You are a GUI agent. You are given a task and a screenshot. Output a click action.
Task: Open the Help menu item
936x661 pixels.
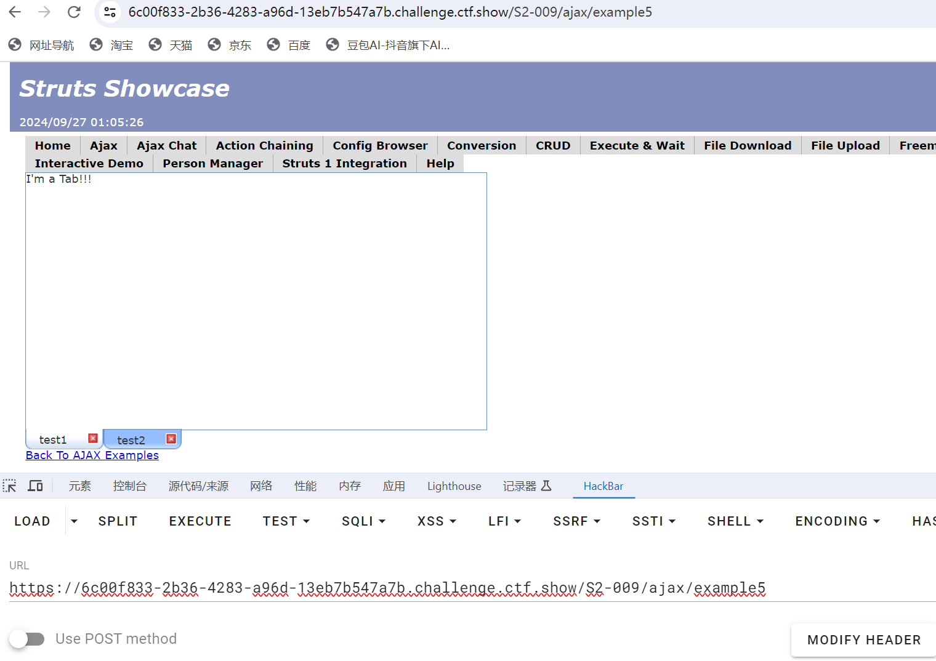coord(440,164)
